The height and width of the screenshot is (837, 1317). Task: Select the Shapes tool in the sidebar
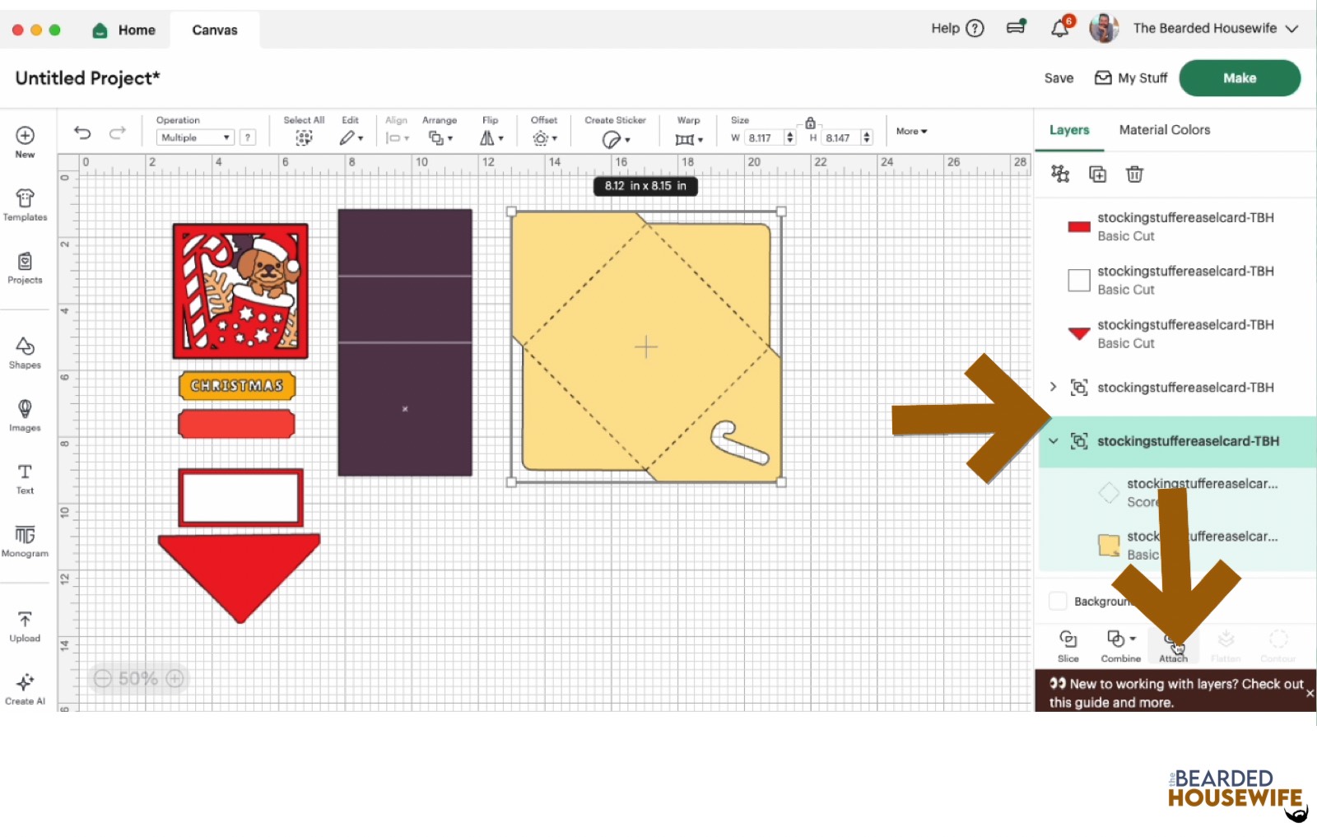[x=25, y=352]
